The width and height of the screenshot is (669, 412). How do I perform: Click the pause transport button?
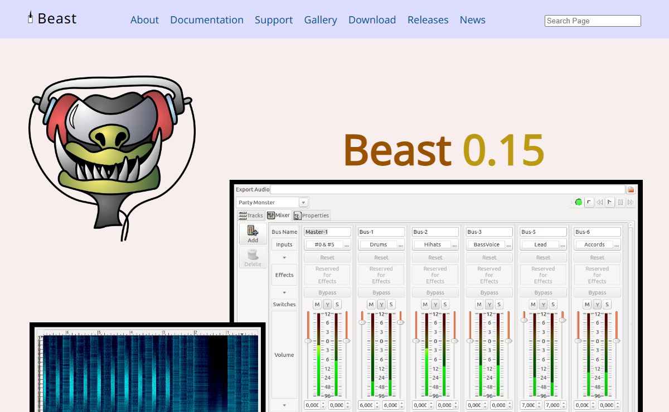coord(620,202)
